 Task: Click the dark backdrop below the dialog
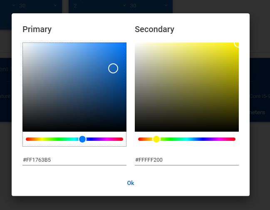(135, 203)
